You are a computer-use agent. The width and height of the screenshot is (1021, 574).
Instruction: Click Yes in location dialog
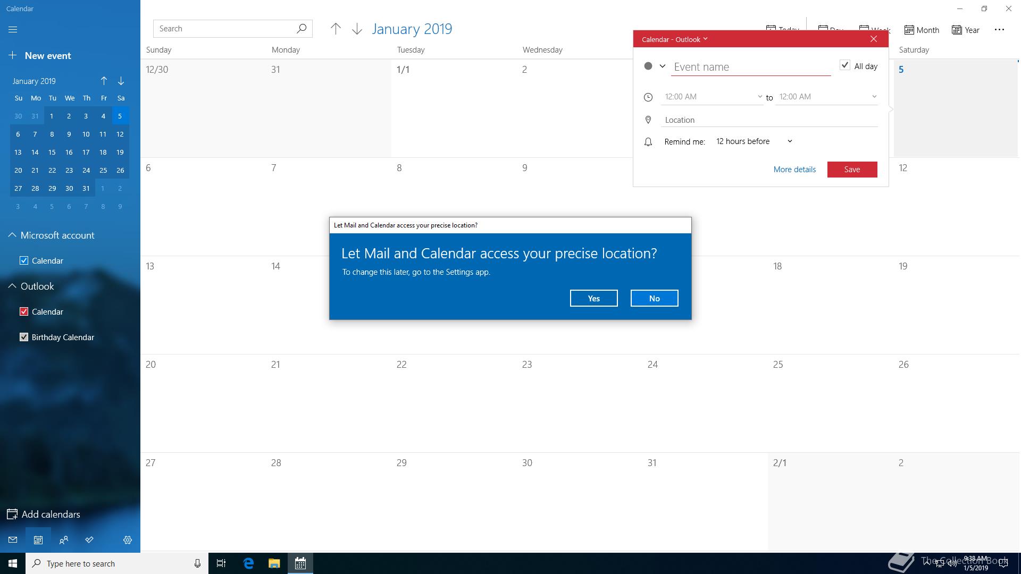(593, 298)
